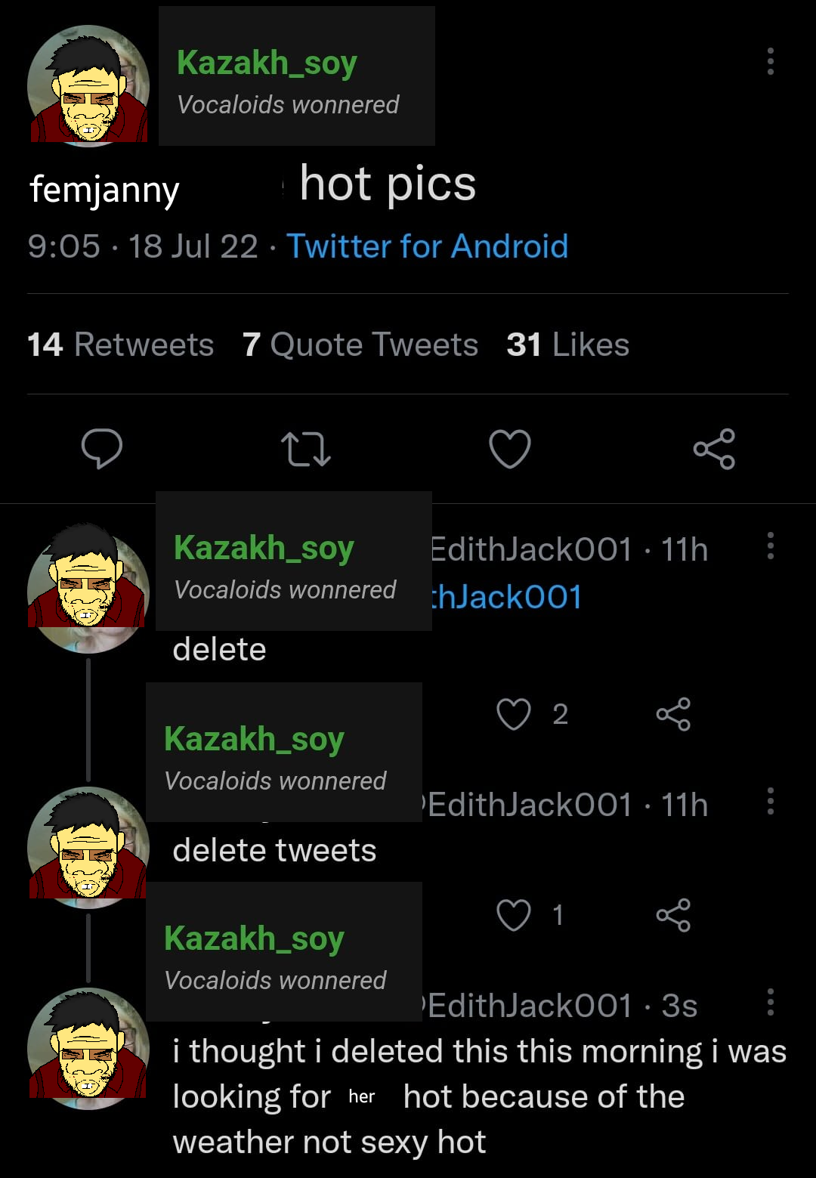Like the main tweet with heart icon

click(510, 449)
